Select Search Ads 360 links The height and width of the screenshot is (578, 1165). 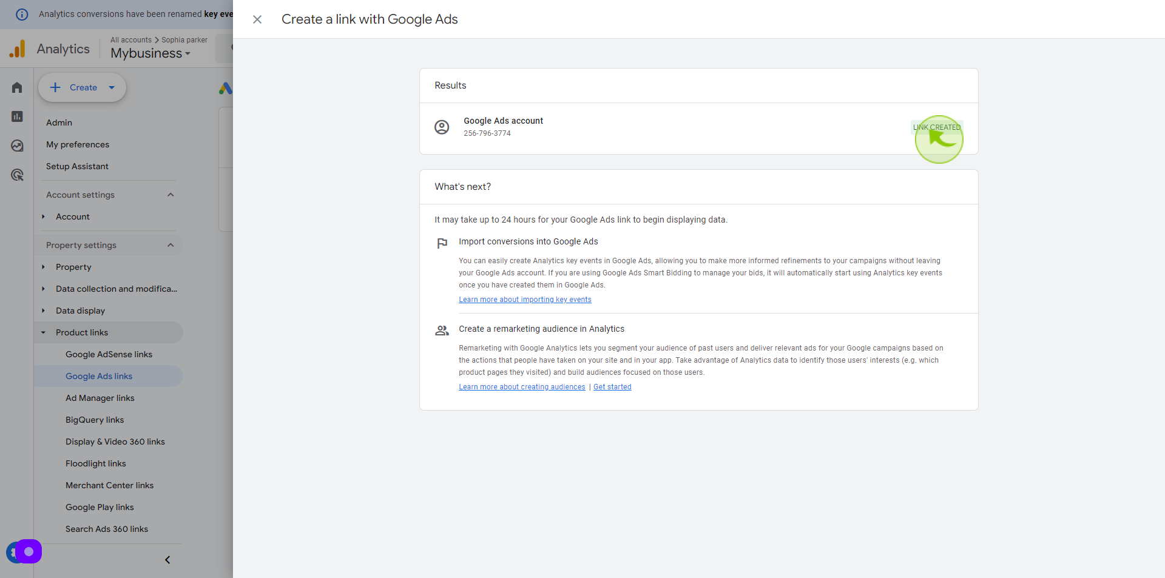107,529
